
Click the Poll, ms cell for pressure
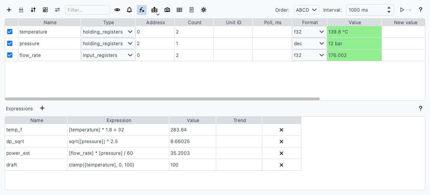[272, 44]
